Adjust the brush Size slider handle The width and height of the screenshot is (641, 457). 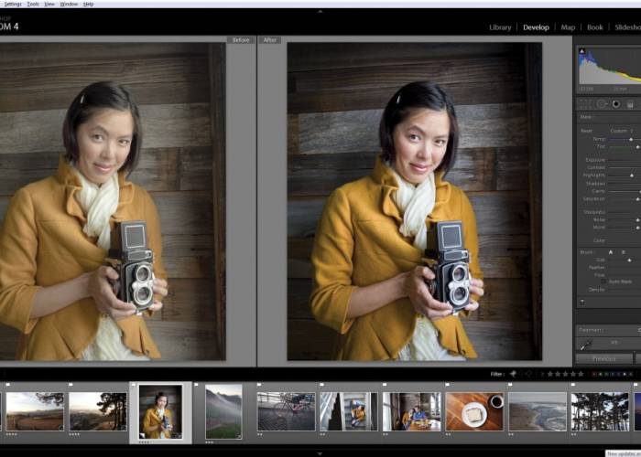pyautogui.click(x=629, y=260)
